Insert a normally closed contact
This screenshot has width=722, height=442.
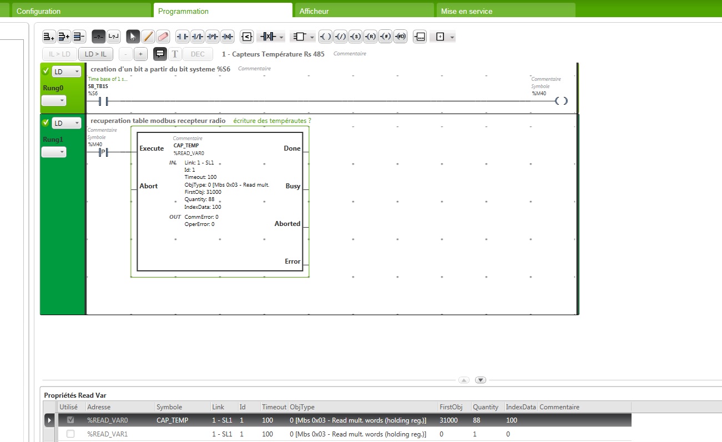click(x=197, y=37)
